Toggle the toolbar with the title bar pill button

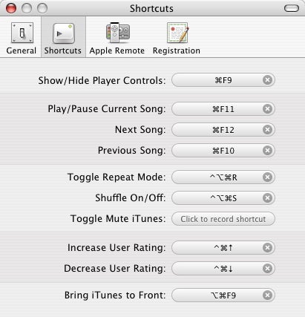click(x=292, y=8)
